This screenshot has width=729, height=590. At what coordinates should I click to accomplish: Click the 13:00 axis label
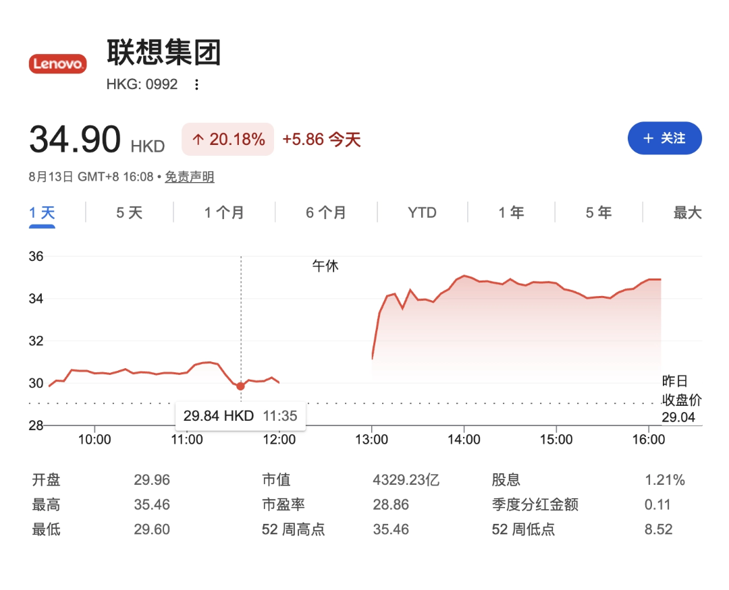pos(371,440)
